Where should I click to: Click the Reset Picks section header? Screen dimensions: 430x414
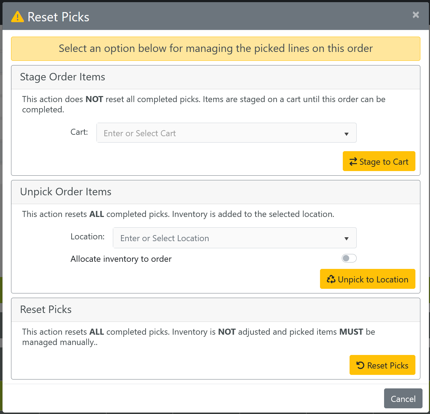point(46,310)
